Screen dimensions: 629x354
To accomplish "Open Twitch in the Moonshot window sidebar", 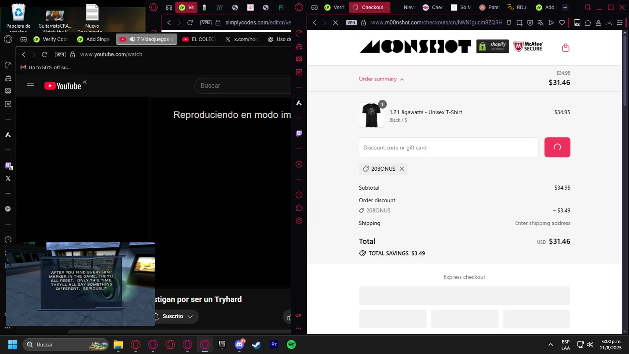I will (299, 133).
